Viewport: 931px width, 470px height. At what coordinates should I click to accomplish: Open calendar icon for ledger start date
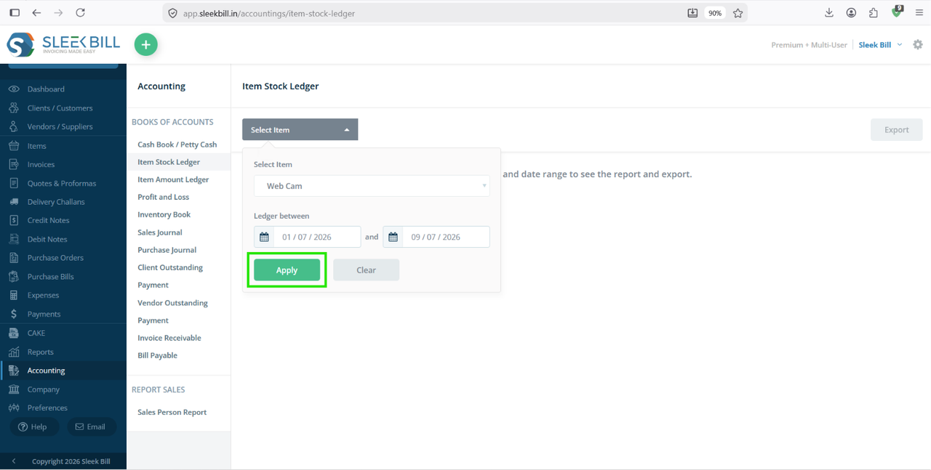[x=264, y=237]
